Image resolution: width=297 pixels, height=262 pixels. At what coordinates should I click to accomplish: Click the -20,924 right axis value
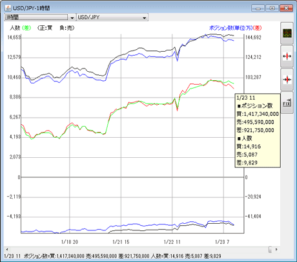(x=253, y=197)
